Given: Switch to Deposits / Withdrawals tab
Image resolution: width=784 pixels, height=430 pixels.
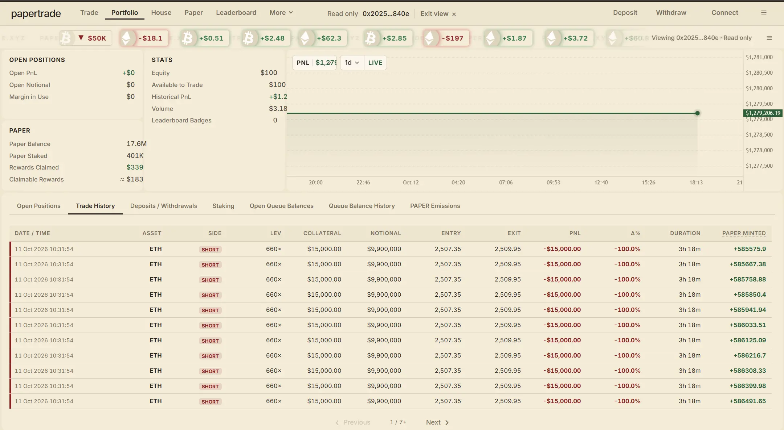Looking at the screenshot, I should (x=164, y=206).
